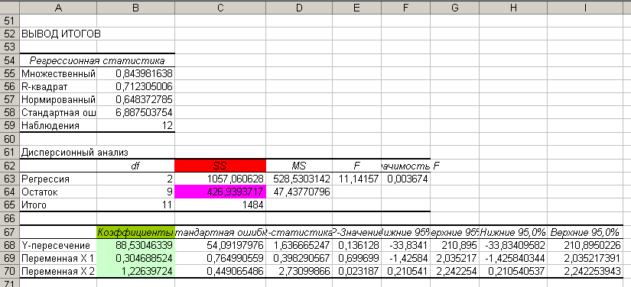This screenshot has height=287, width=631.
Task: Select the magenta residual SS cell 426,9393717
Action: tap(220, 192)
